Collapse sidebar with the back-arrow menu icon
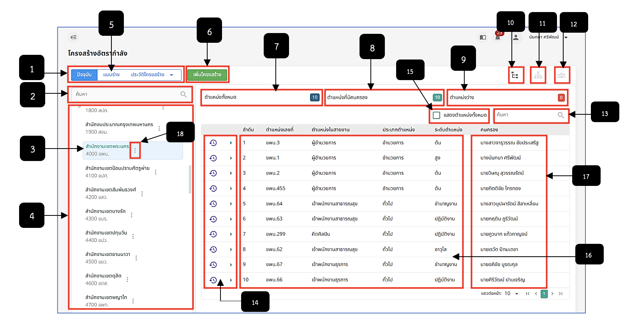Screen dimensions: 624x315 [x=73, y=37]
